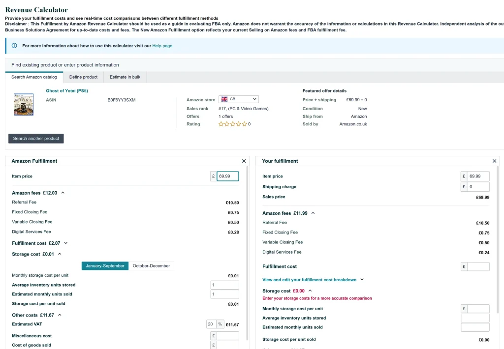
Task: Click Amazon Fulfillment estimated monthly units sold field
Action: pos(224,294)
